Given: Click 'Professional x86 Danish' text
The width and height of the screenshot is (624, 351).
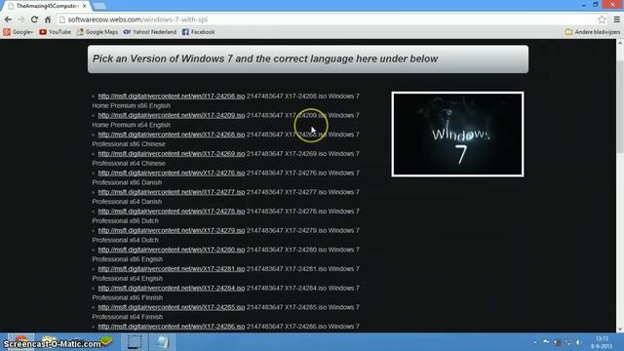Looking at the screenshot, I should (x=127, y=182).
